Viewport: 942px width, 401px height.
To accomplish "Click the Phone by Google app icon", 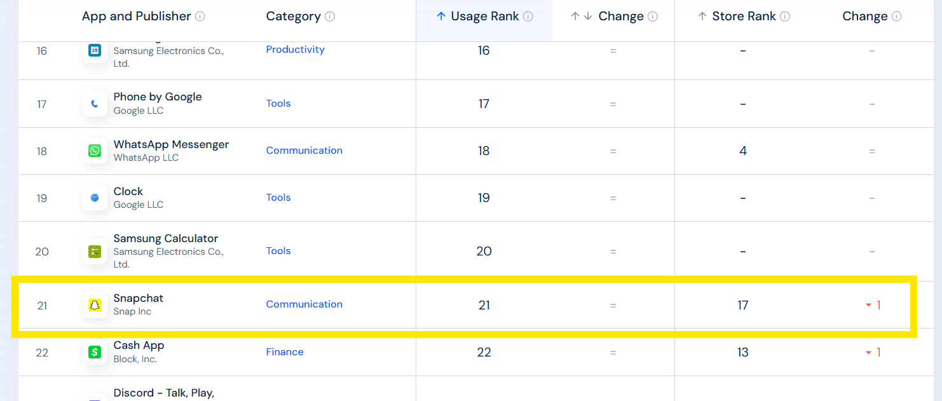I will click(94, 104).
